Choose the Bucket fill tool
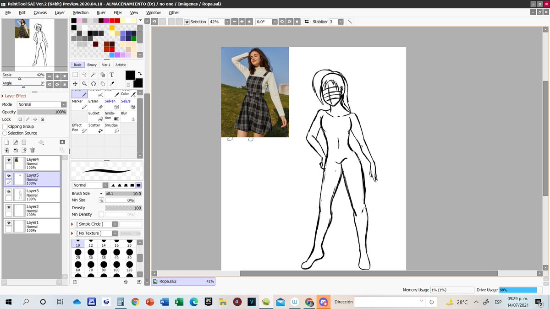The height and width of the screenshot is (309, 550). pos(96,116)
